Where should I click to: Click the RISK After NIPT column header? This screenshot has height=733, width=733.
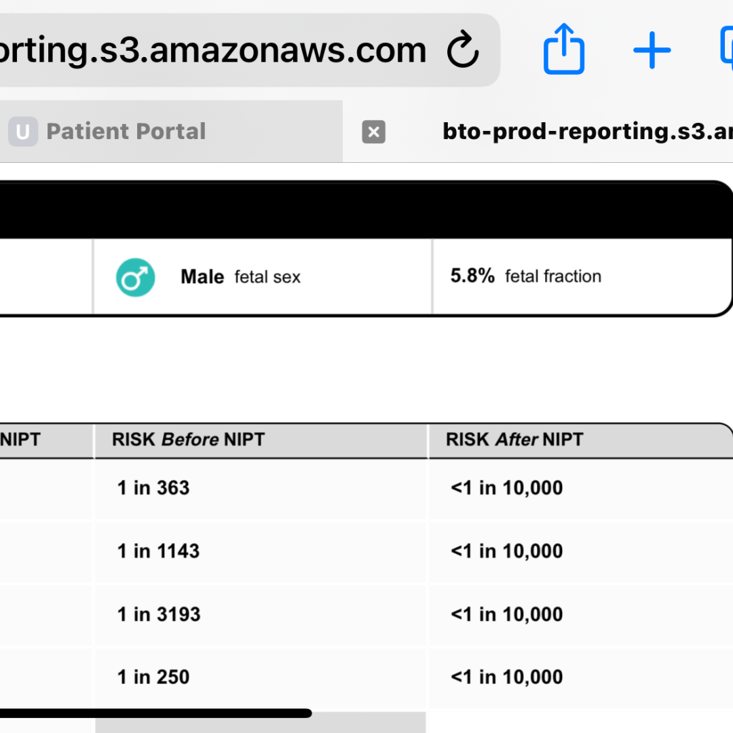point(514,440)
